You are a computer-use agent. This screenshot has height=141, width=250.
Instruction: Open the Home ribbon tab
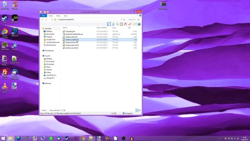pos(51,16)
